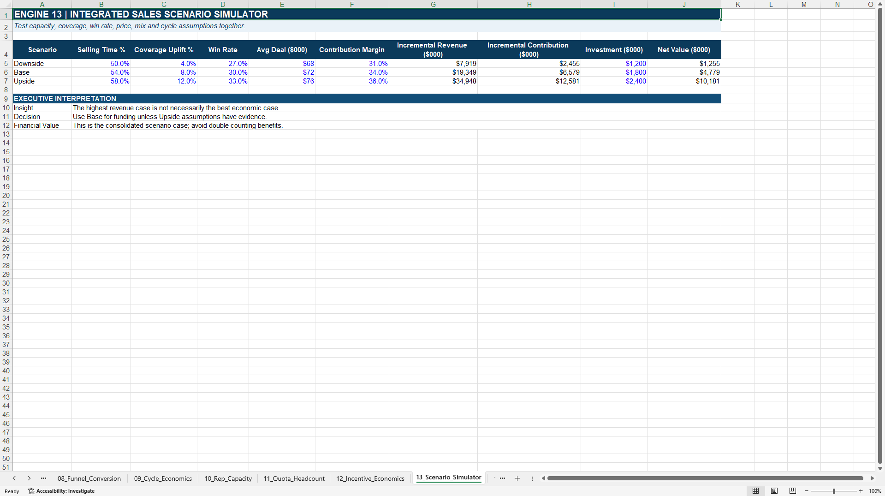Click the vertical scrollbar down arrow
The image size is (885, 496).
point(880,468)
